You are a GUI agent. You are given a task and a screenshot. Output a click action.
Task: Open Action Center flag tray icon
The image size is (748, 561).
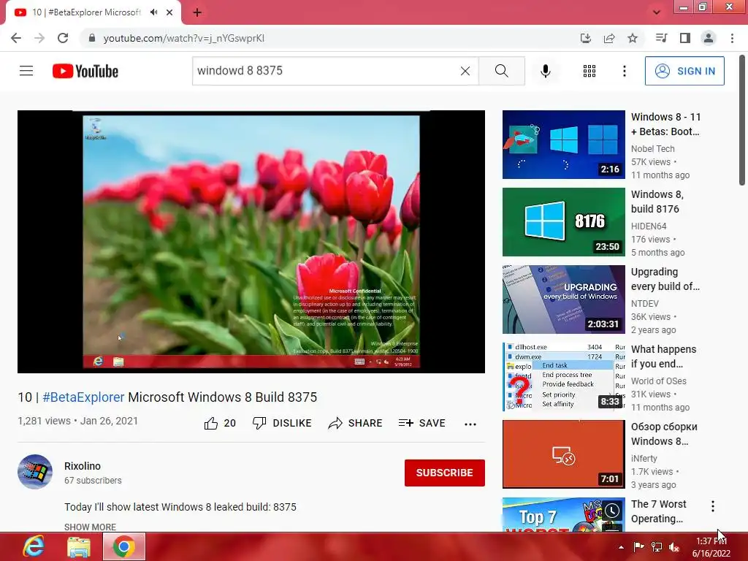[x=638, y=547]
